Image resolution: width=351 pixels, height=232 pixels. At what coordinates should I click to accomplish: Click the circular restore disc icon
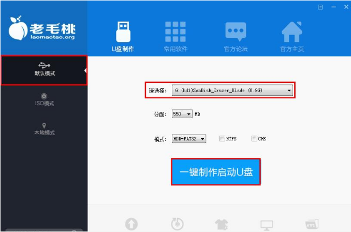[x=177, y=224]
